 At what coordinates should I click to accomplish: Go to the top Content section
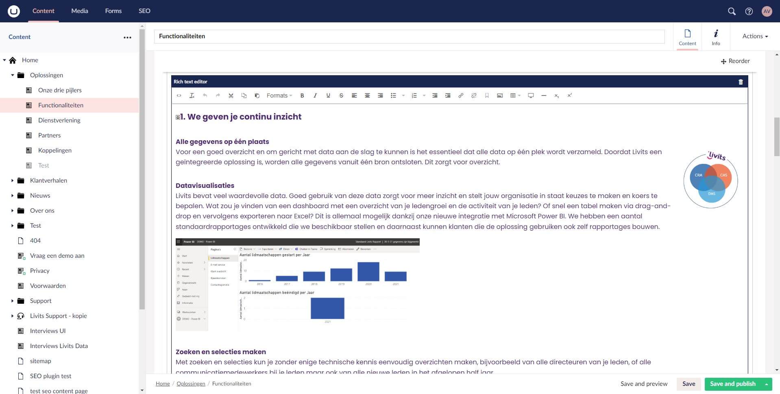[x=44, y=11]
